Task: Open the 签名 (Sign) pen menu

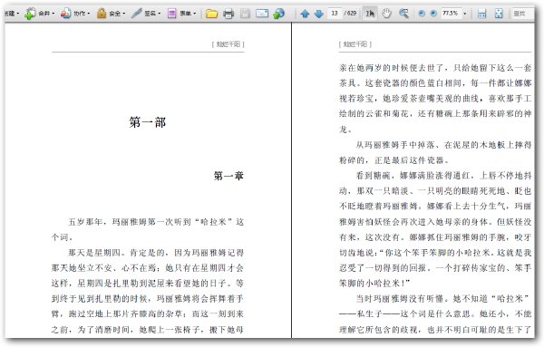Action: click(146, 14)
